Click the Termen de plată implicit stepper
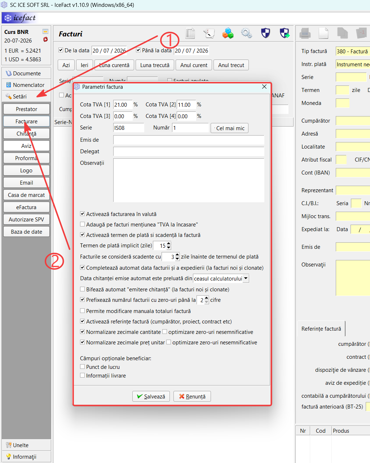Screen dimensions: 370x463 (x=169, y=246)
